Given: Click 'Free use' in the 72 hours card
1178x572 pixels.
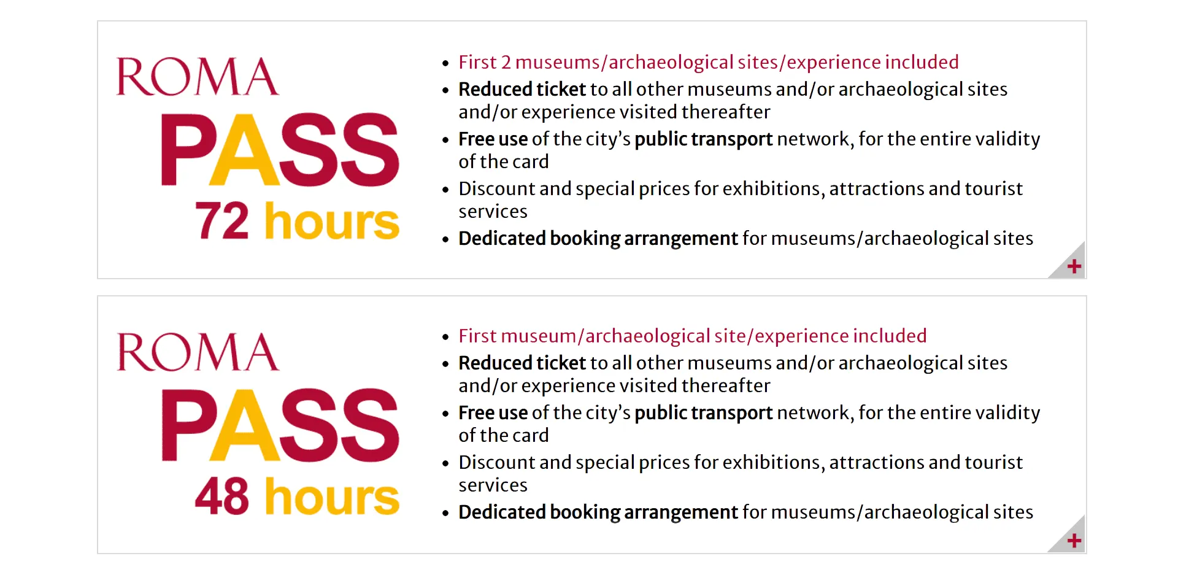Looking at the screenshot, I should click(x=493, y=139).
